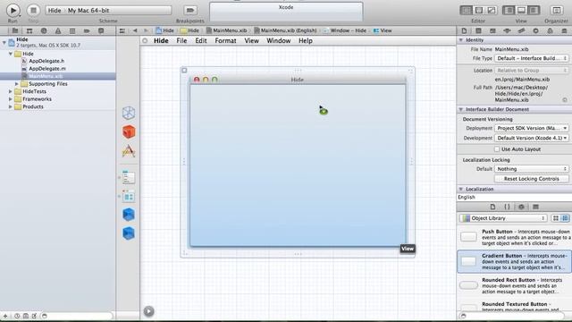This screenshot has width=572, height=322.
Task: Show the Debug navigator
Action: pos(72,30)
